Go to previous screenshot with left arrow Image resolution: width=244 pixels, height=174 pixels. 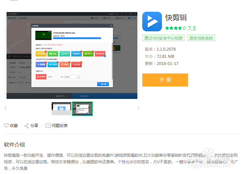6,108
